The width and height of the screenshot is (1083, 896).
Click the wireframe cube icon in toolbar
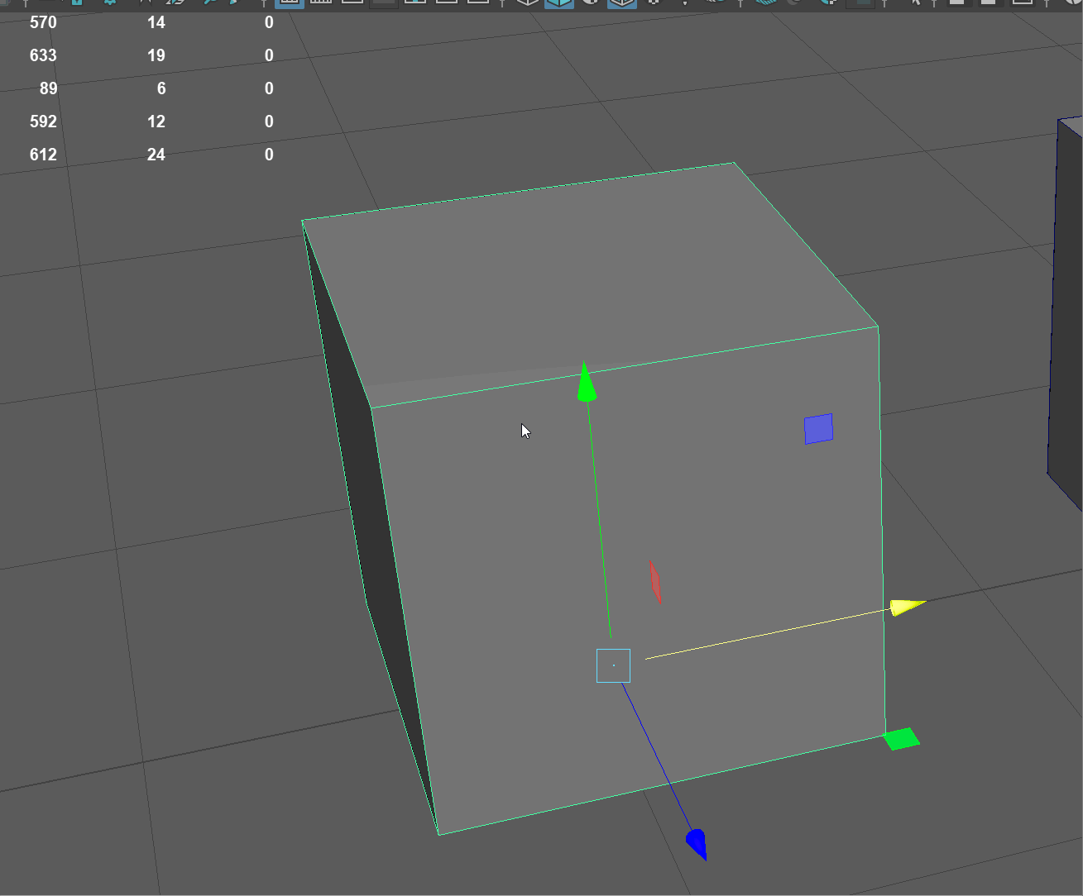527,2
